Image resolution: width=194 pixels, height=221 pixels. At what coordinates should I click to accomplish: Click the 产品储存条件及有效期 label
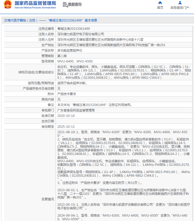38,89
